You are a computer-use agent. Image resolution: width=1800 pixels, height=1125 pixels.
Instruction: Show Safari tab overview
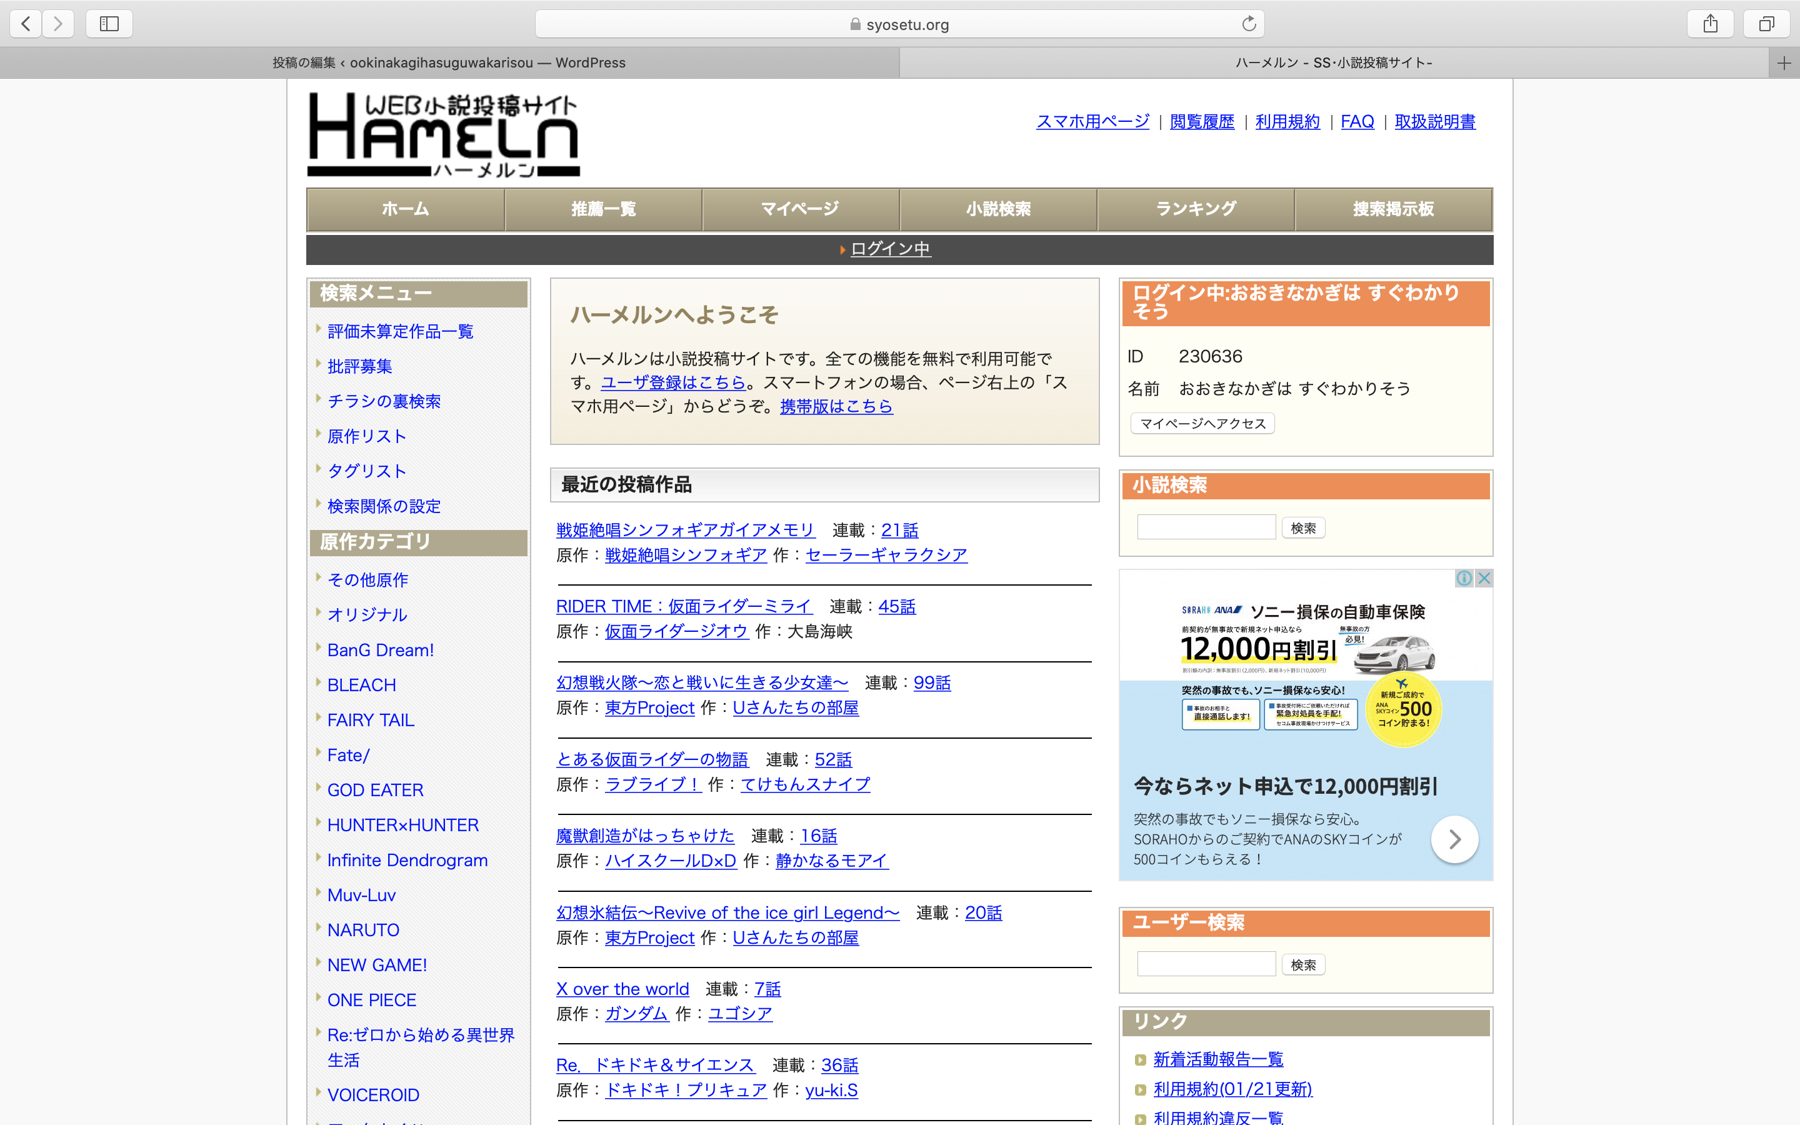[1766, 24]
